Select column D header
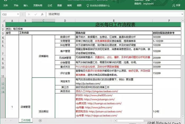This screenshot has width=185, height=124. click(65, 21)
